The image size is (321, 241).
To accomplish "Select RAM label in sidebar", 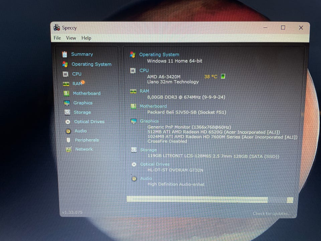I will click(x=77, y=84).
